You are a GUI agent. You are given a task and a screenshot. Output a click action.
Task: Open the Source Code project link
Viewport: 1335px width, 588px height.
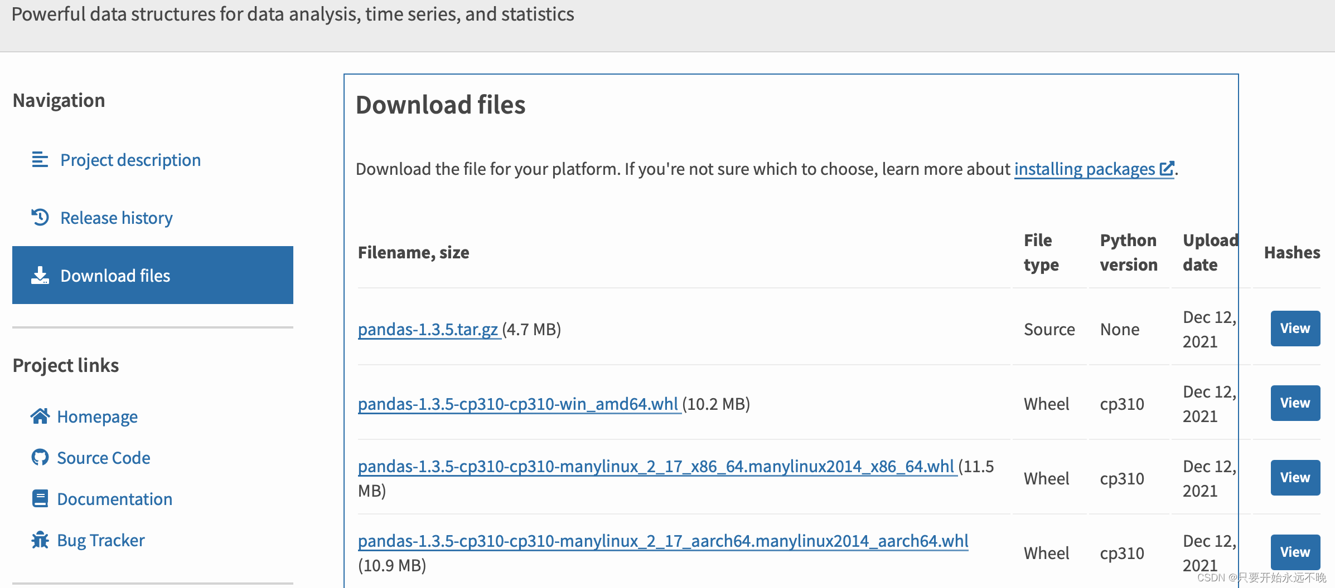pos(104,458)
